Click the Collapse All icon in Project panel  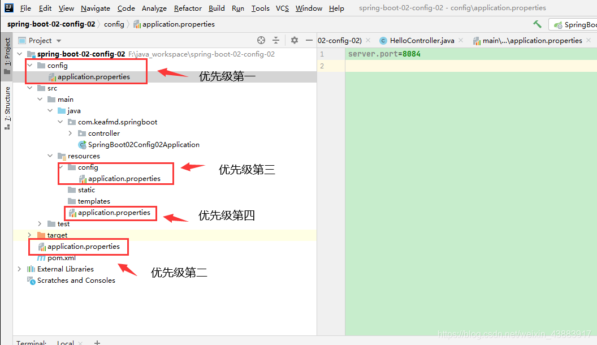[x=276, y=40]
